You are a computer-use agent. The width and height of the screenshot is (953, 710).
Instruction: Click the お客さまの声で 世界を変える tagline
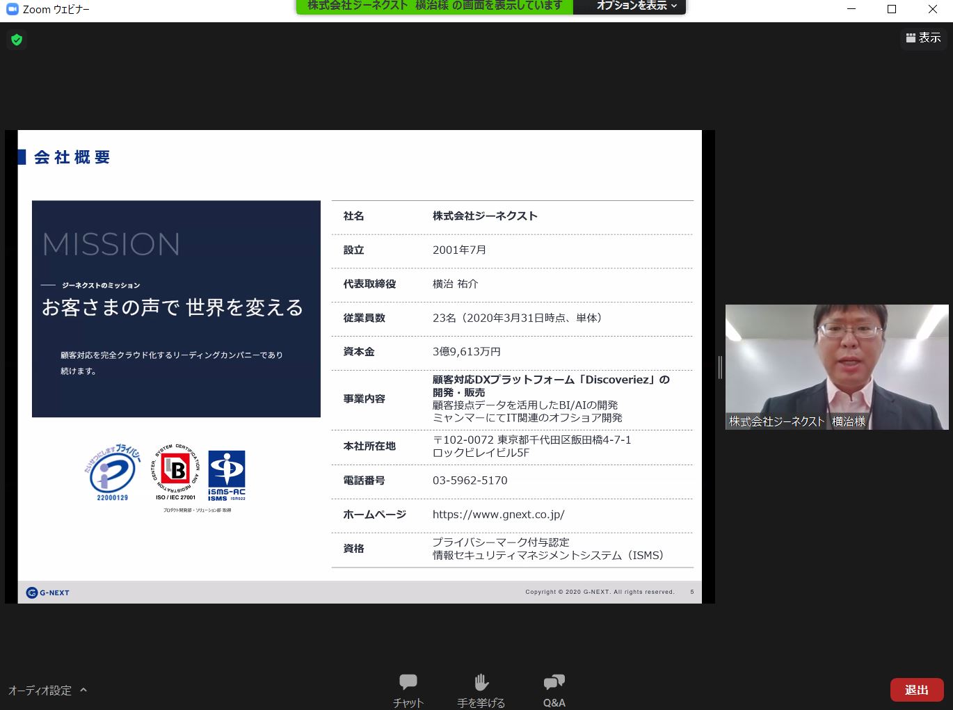[173, 307]
